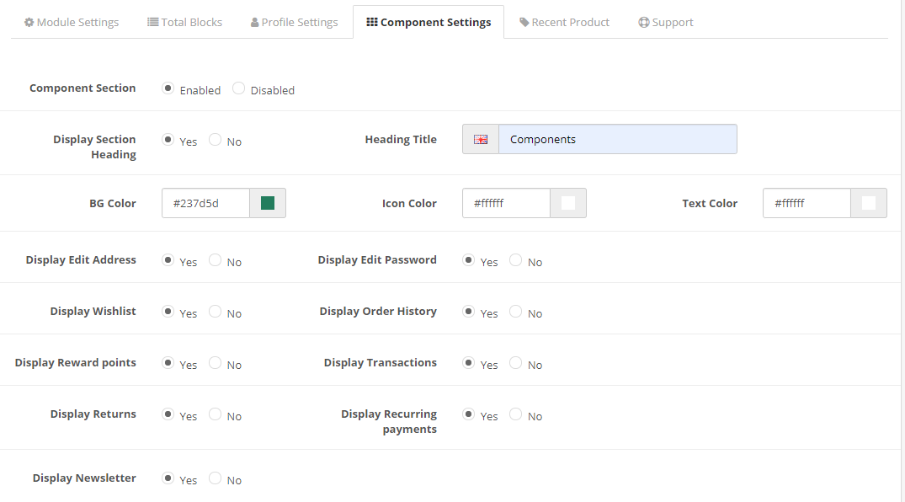Open the Profile Settings tab
The height and width of the screenshot is (502, 905).
point(295,22)
